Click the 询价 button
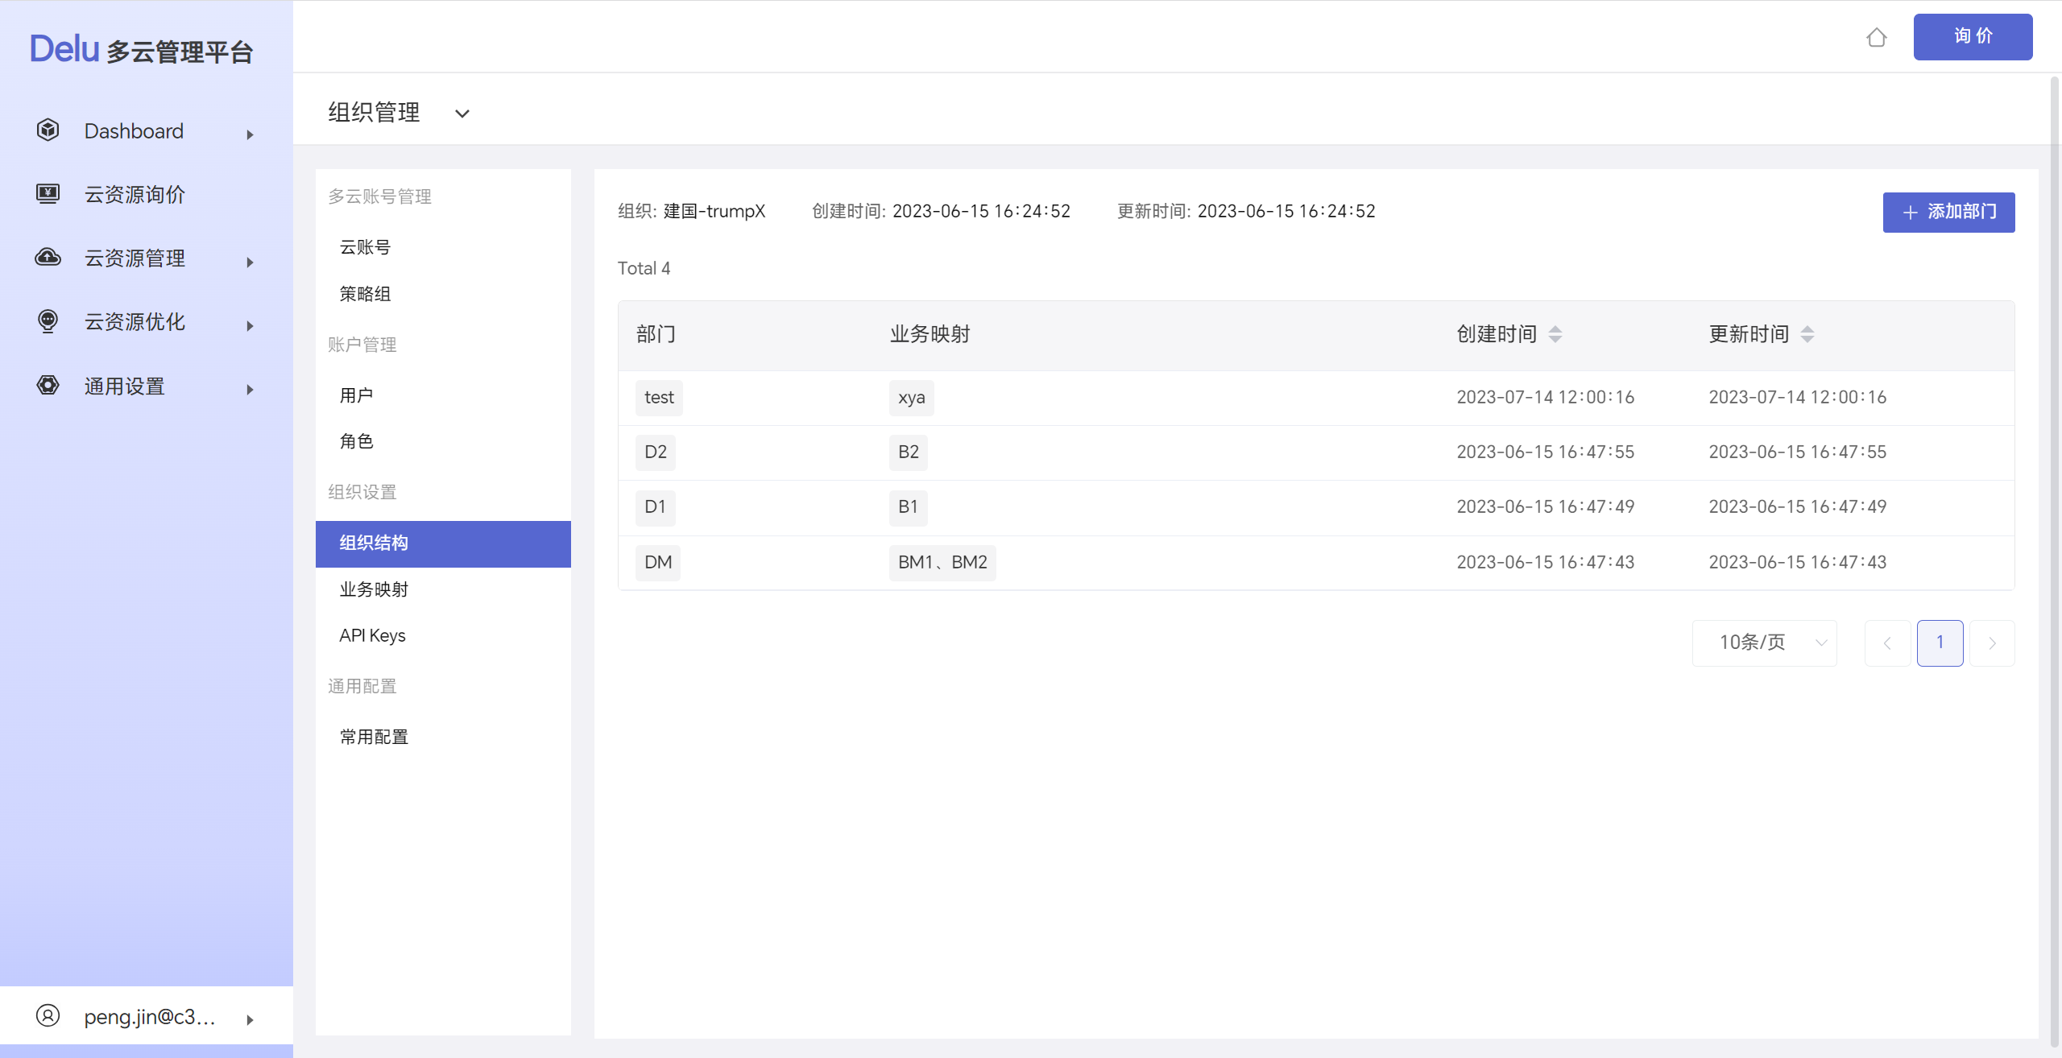The image size is (2062, 1058). (x=1972, y=36)
